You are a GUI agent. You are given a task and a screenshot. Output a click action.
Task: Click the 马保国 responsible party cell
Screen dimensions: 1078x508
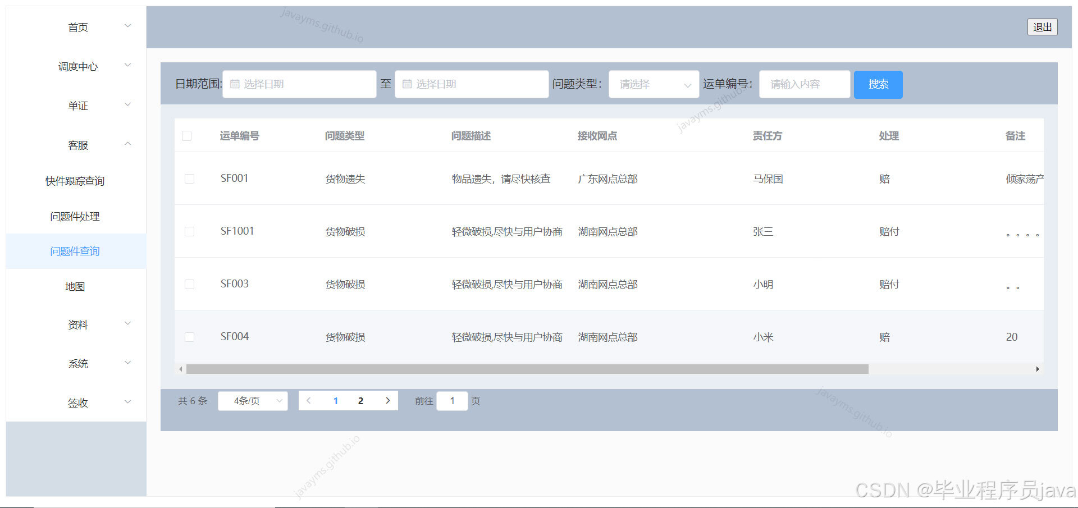point(768,179)
